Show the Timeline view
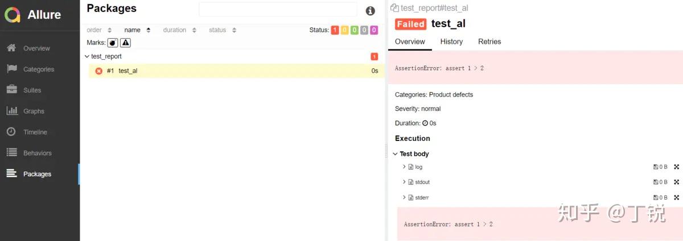Viewport: 683px width, 241px height. pyautogui.click(x=35, y=132)
